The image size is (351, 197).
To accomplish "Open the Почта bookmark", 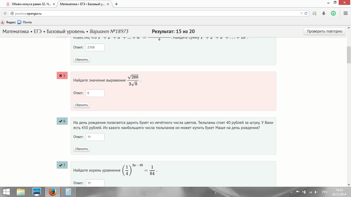I will click(25, 22).
